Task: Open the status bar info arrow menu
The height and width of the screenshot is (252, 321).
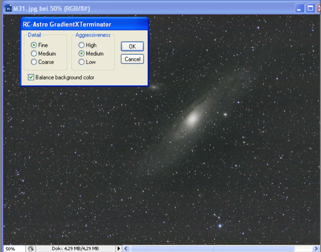Action: coord(118,249)
